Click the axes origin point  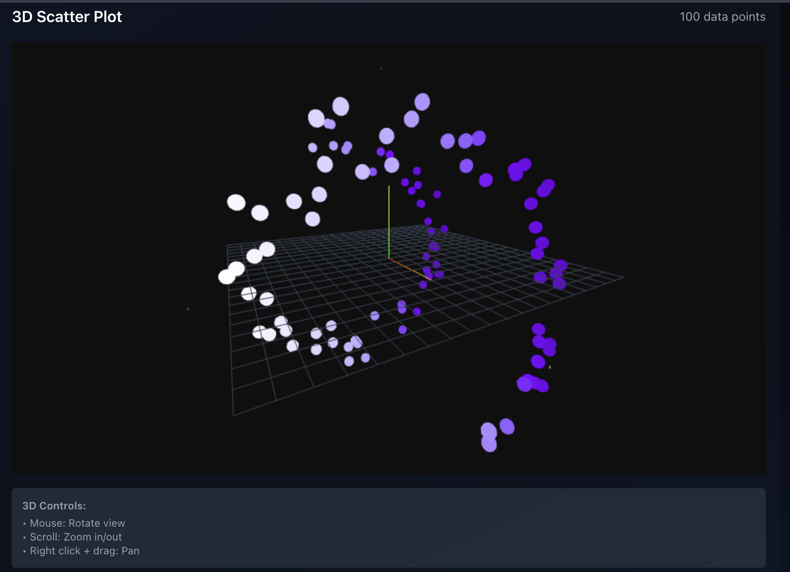point(389,259)
